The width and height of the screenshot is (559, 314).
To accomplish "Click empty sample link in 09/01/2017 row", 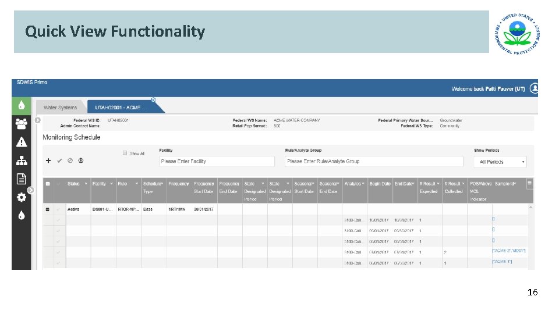I will [493, 229].
